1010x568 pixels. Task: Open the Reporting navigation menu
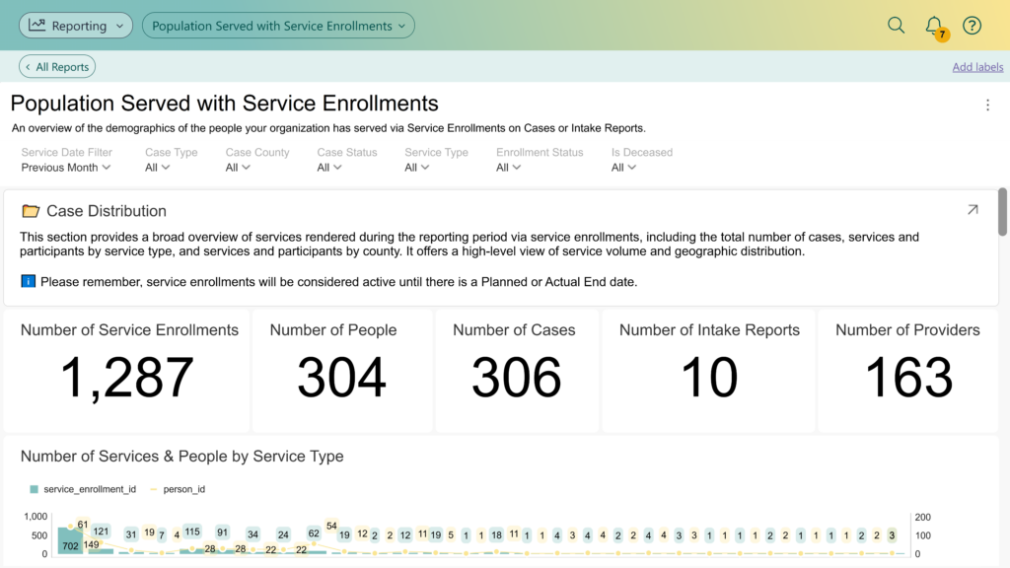(x=76, y=25)
